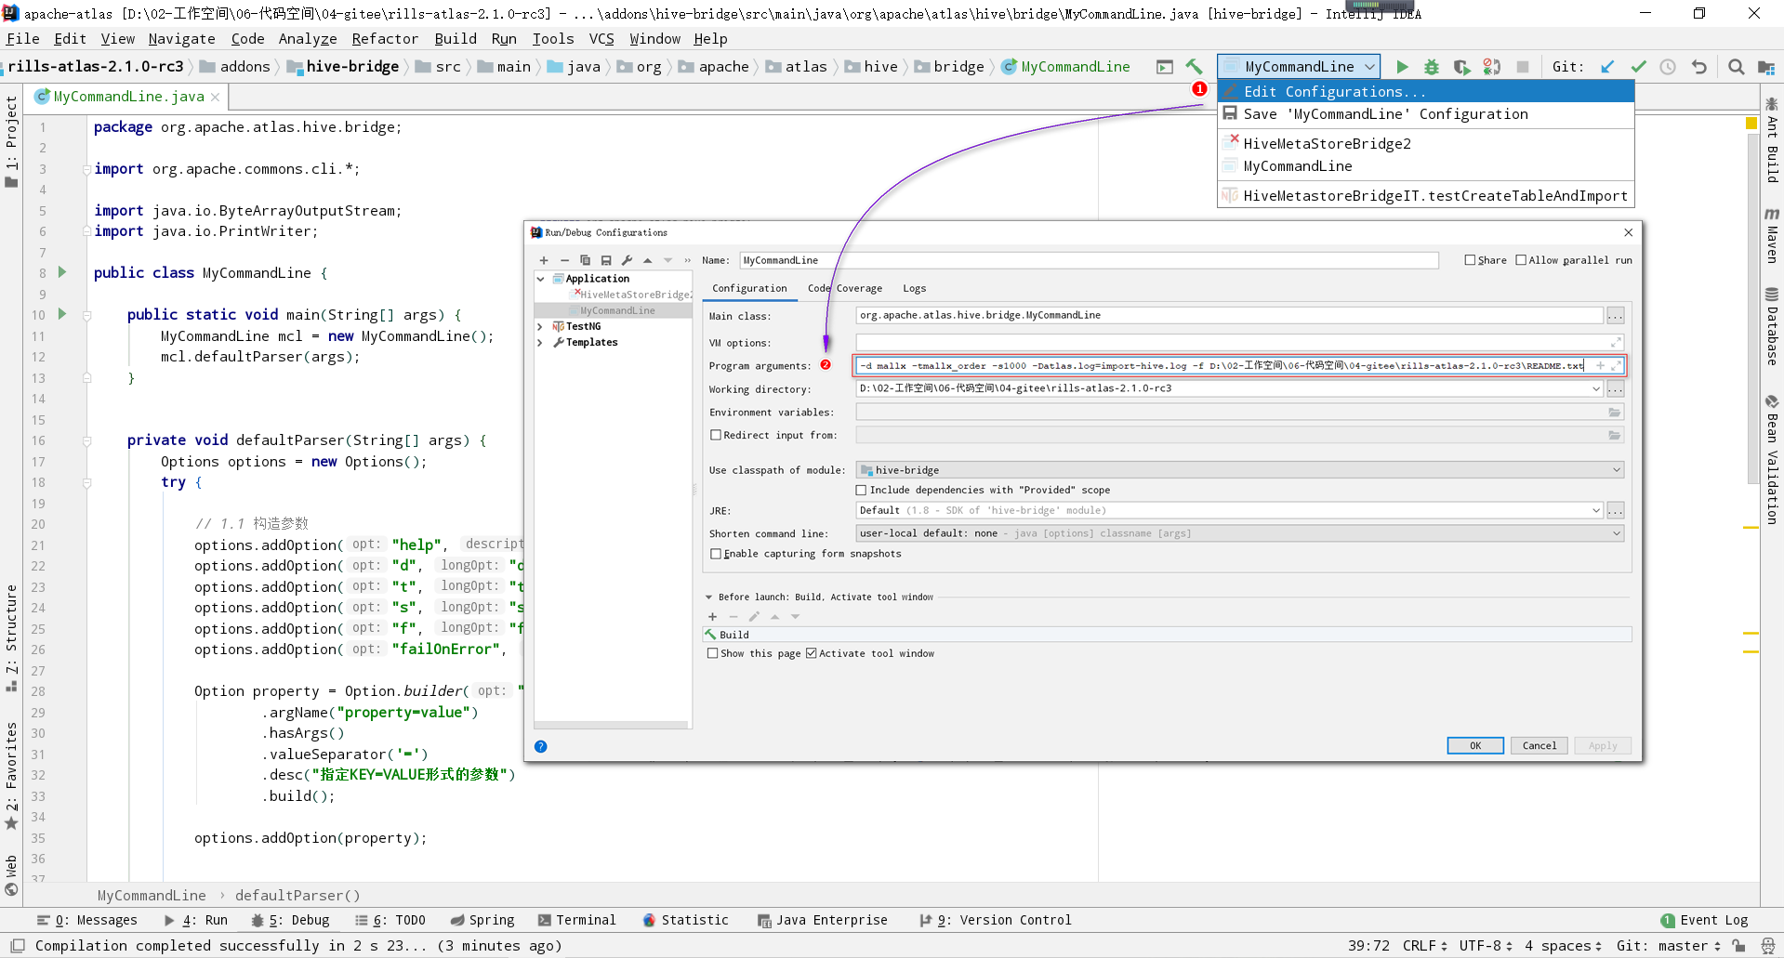This screenshot has height=958, width=1784.
Task: Click Cancel button in dialog
Action: click(x=1540, y=746)
